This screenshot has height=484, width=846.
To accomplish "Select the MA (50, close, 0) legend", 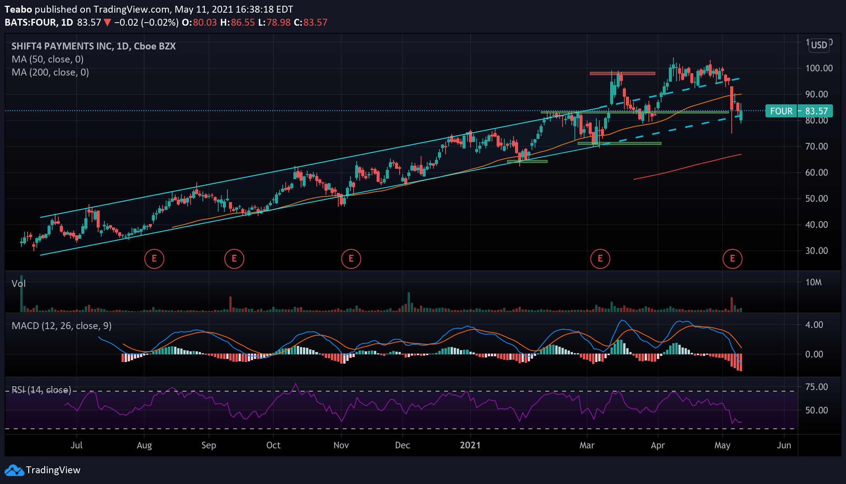I will coord(48,59).
